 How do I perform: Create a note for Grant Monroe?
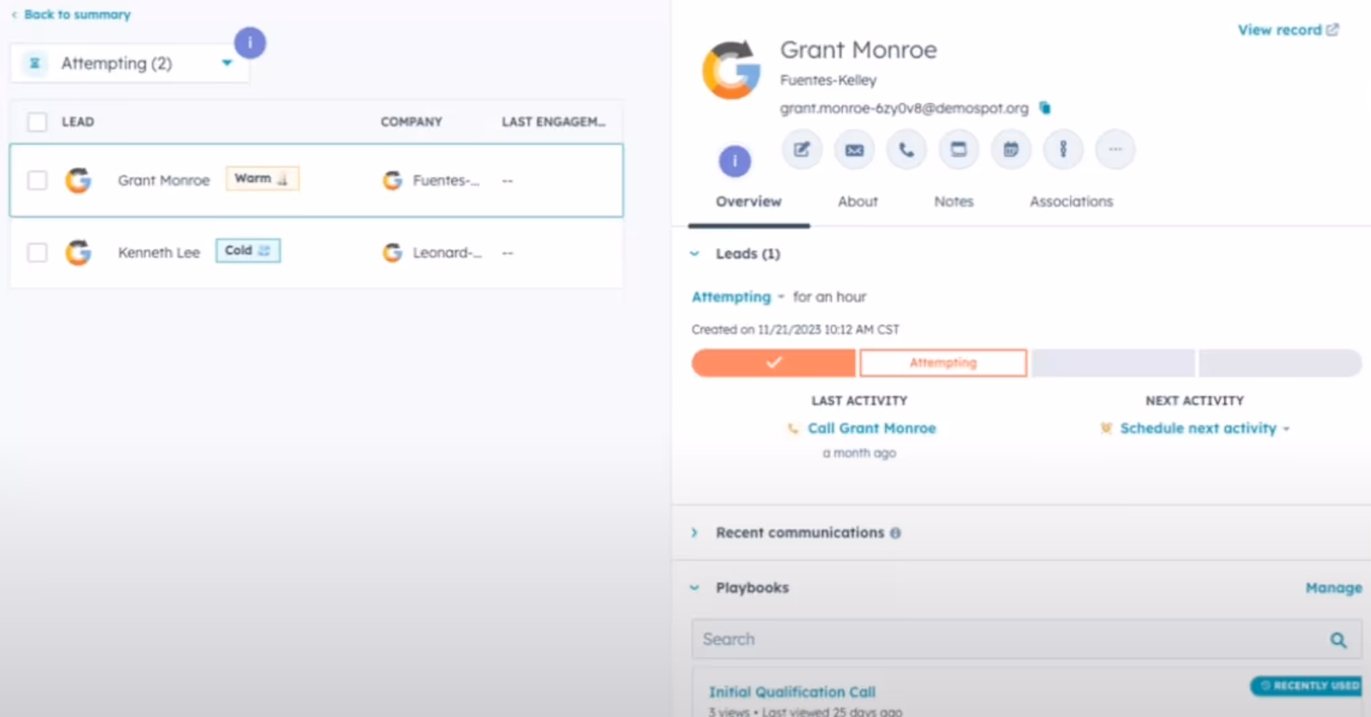point(801,150)
